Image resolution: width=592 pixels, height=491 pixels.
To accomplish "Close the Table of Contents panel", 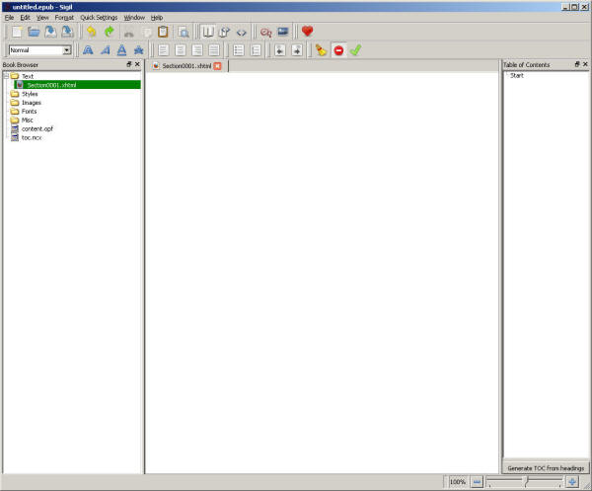I will click(x=585, y=64).
